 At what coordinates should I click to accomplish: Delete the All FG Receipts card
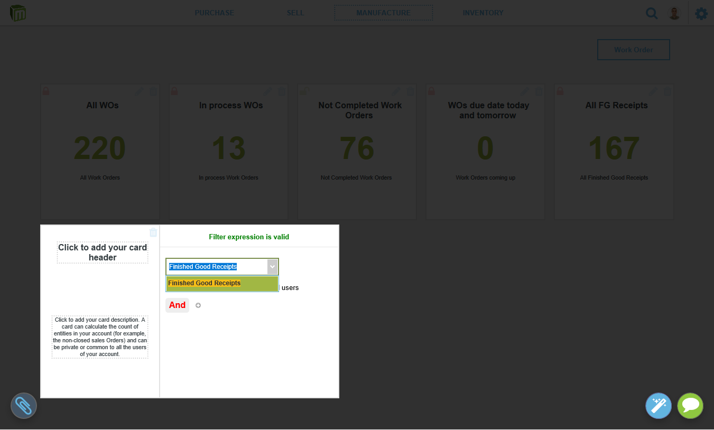pos(667,91)
